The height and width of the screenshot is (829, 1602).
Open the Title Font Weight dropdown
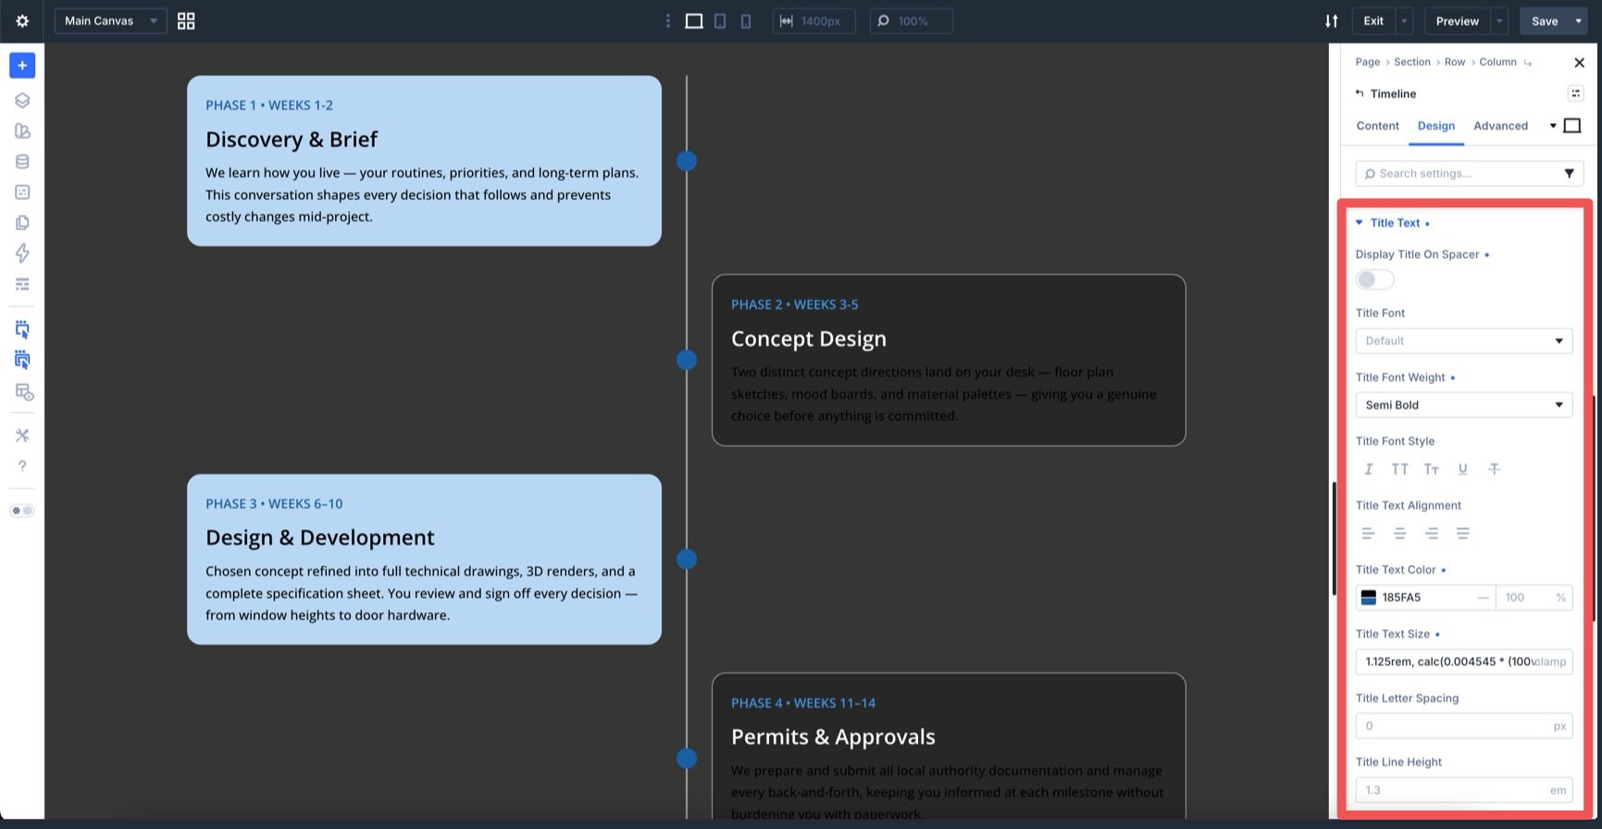[x=1463, y=404]
